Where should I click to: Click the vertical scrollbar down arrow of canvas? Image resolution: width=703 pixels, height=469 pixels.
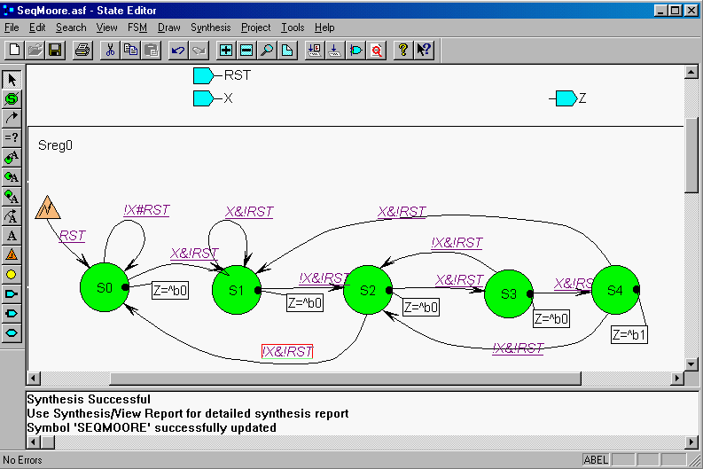click(692, 363)
